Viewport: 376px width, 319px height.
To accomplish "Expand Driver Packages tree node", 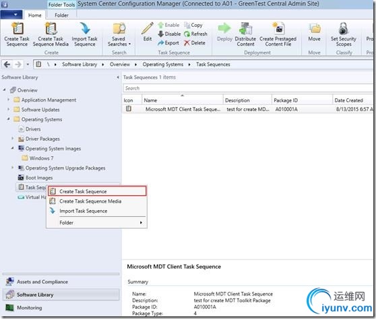I will coord(13,139).
